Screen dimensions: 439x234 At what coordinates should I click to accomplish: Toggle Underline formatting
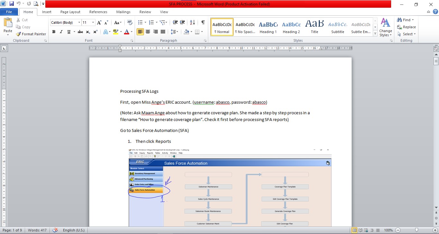68,32
